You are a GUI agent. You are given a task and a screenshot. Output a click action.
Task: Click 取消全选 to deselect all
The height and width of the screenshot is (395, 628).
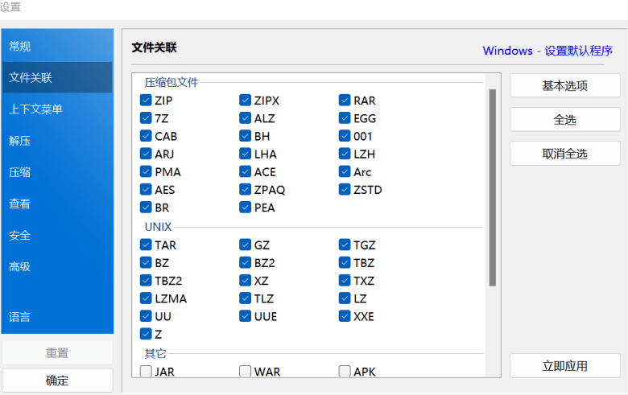tap(564, 154)
